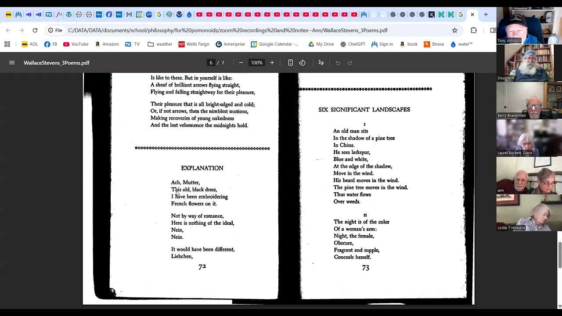The image size is (562, 316).
Task: Go back using browser back arrow
Action: point(8,30)
